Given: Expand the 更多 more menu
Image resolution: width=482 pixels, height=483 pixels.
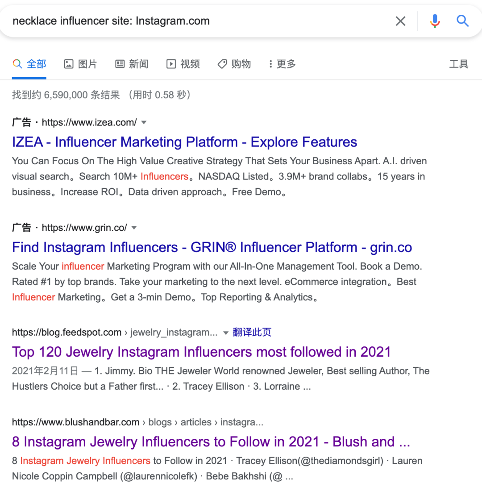Looking at the screenshot, I should (x=283, y=64).
